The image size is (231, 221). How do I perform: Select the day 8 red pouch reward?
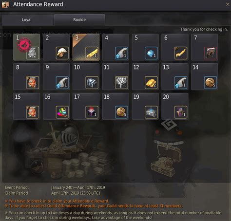coord(33,83)
